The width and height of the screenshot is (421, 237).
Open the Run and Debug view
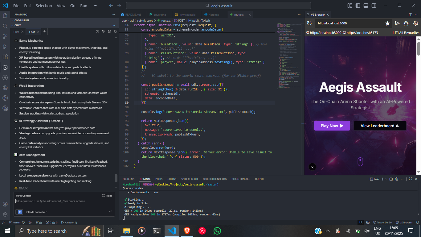coord(5,47)
